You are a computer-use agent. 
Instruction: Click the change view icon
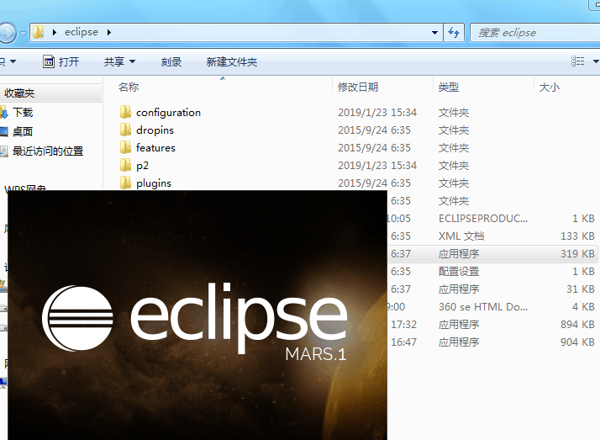tap(578, 61)
